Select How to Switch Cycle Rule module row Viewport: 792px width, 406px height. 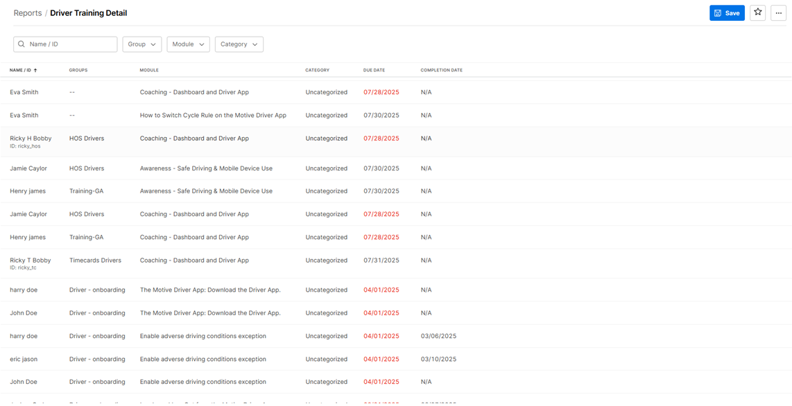[x=213, y=116]
